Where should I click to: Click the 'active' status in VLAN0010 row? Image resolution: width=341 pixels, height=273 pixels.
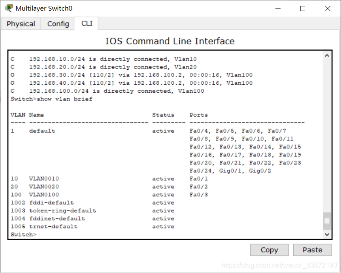click(163, 179)
